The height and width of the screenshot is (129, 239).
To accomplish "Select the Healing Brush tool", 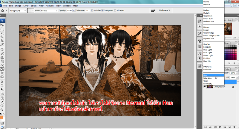I will pyautogui.click(x=2, y=49).
